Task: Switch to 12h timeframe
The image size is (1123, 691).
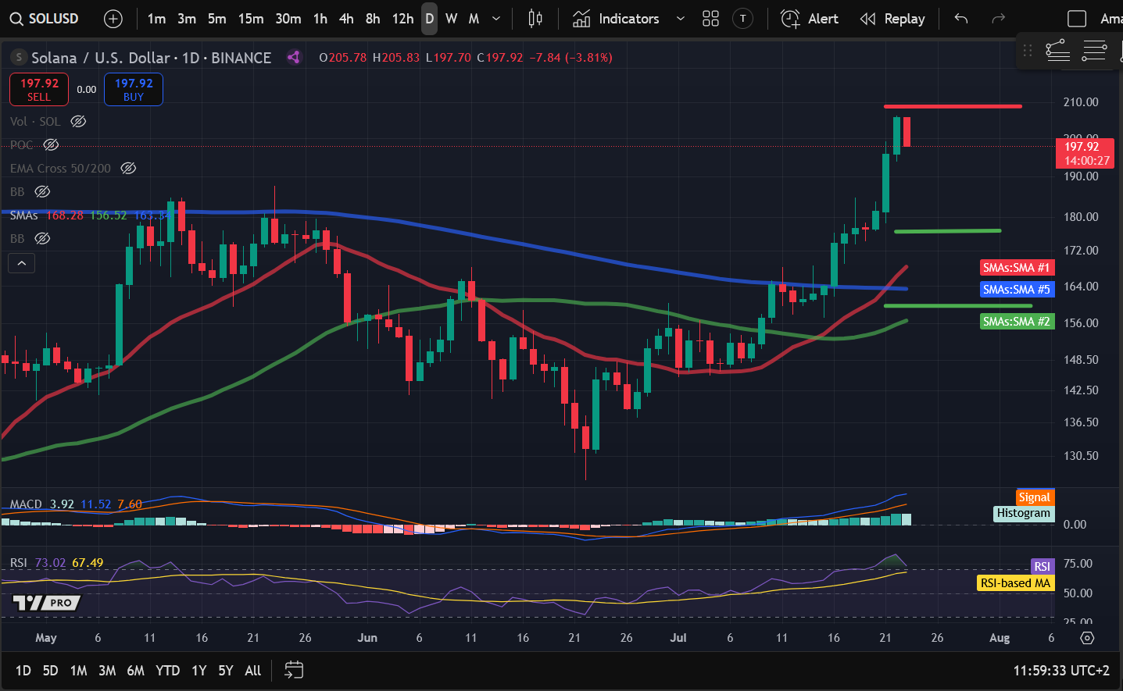Action: (x=402, y=19)
